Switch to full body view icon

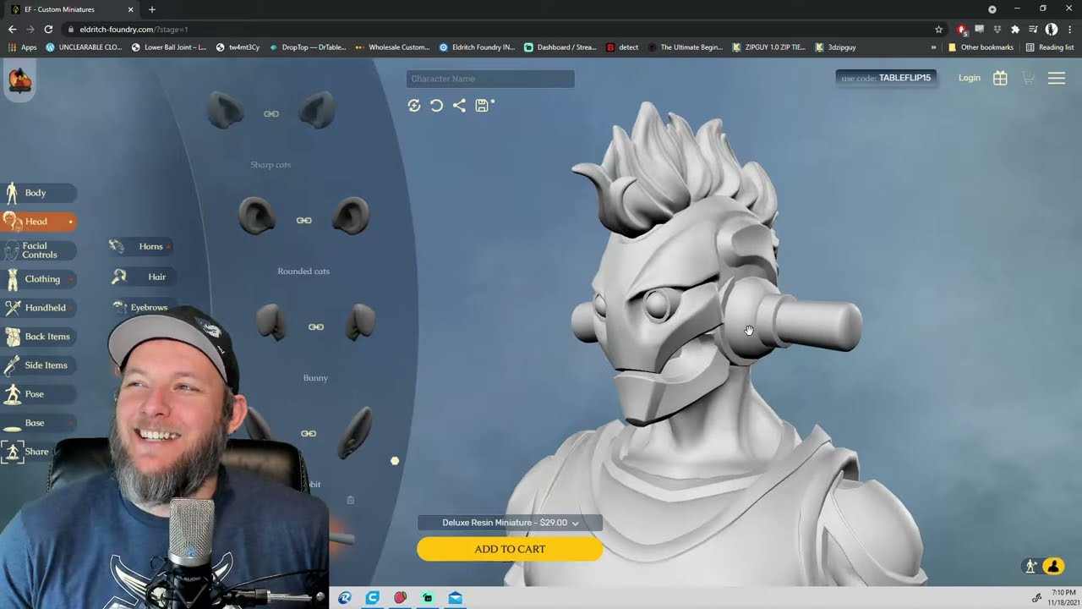click(1030, 567)
